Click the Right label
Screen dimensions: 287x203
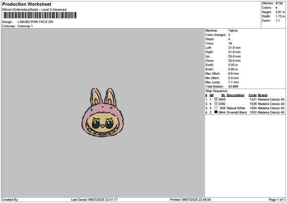click(210, 52)
